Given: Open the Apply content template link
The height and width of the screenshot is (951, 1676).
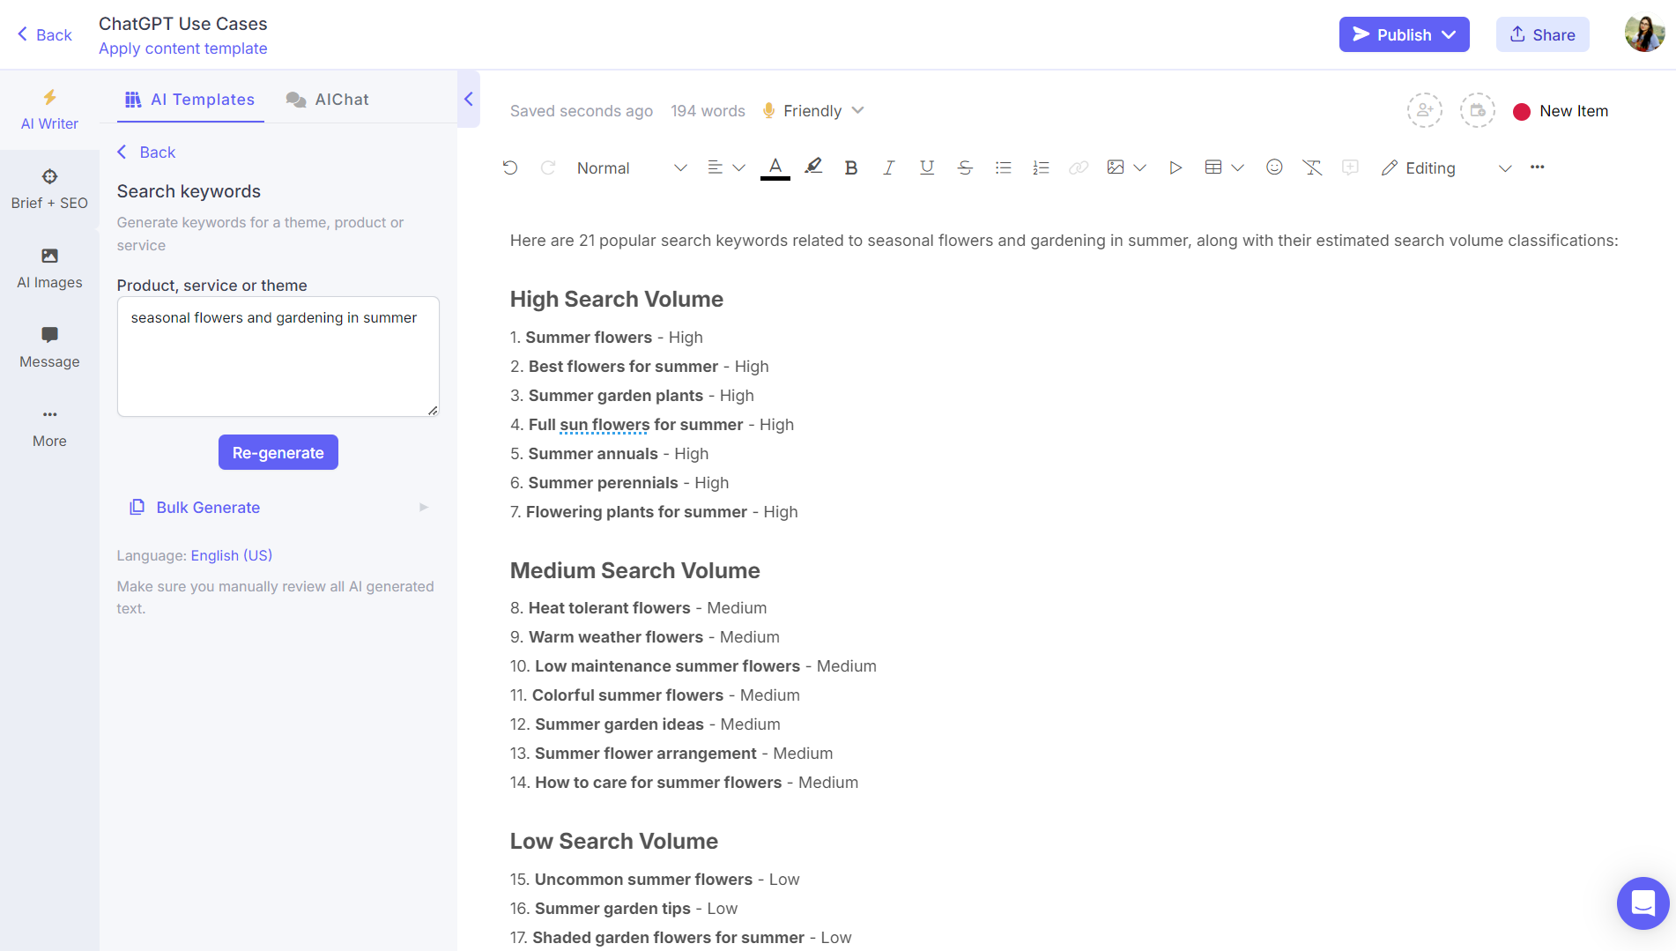Looking at the screenshot, I should click(182, 48).
